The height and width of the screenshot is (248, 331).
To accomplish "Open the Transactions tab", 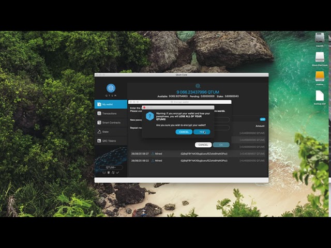I will 111,114.
